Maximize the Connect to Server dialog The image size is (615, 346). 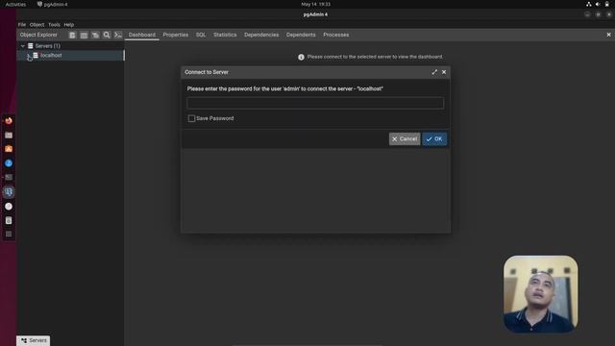(434, 72)
